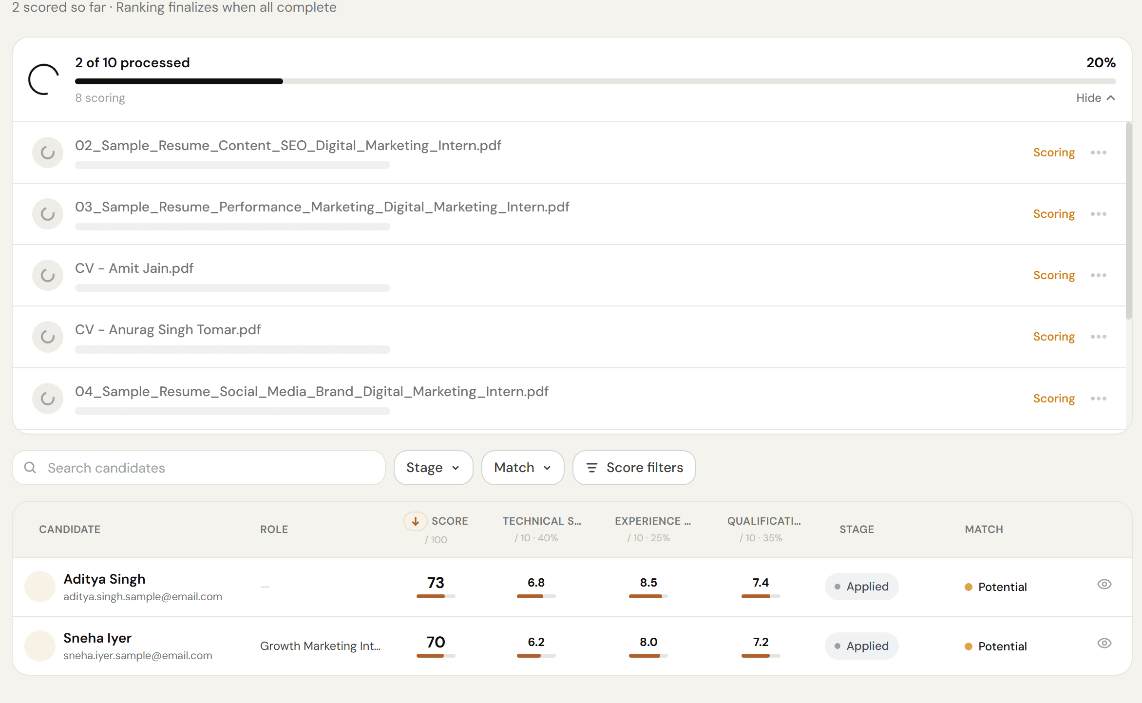
Task: Sort by Stage column header
Action: [856, 530]
